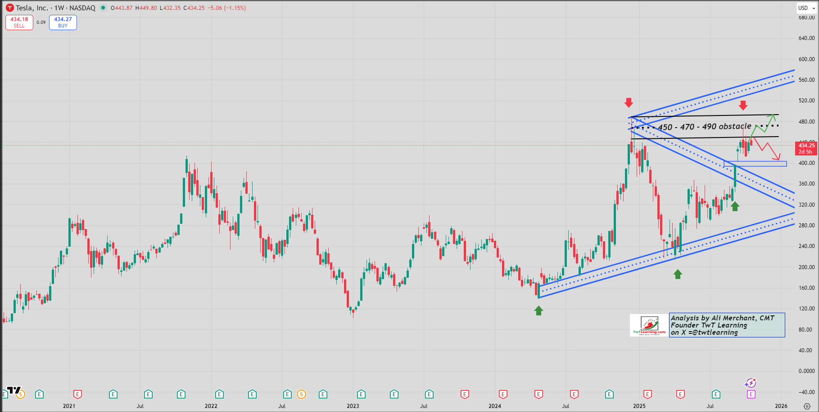The width and height of the screenshot is (819, 412).
Task: Click the TradingView logo
Action: (14, 390)
